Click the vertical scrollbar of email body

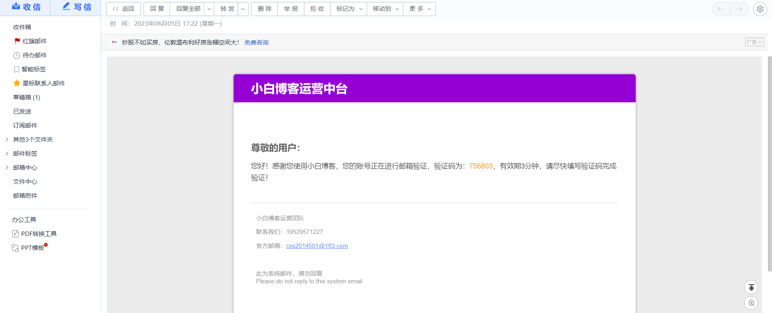point(770,165)
